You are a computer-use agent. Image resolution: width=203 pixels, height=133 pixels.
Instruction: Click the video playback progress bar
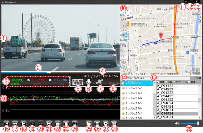(60, 73)
